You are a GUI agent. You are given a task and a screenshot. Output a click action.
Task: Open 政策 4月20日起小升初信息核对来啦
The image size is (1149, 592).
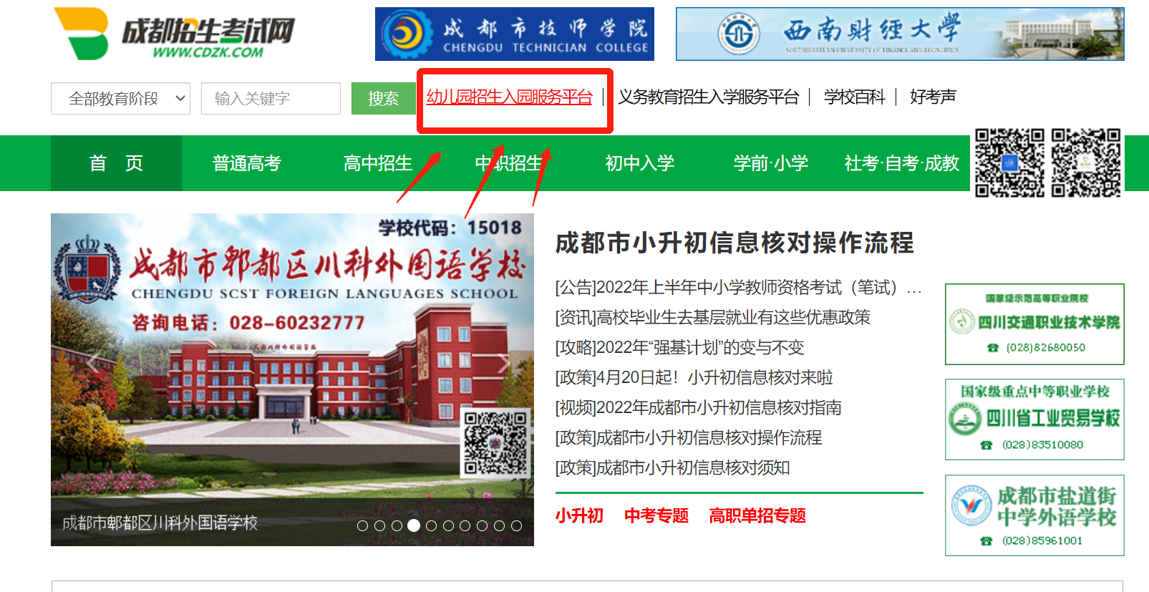694,378
